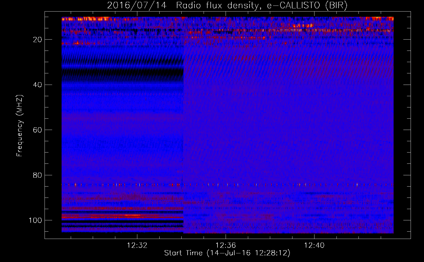Click the '100' frequency tick label
The image size is (424, 262).
pyautogui.click(x=35, y=220)
